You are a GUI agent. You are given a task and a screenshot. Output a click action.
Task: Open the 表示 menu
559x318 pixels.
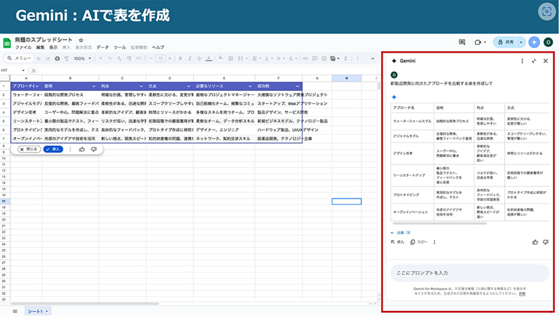pos(54,47)
